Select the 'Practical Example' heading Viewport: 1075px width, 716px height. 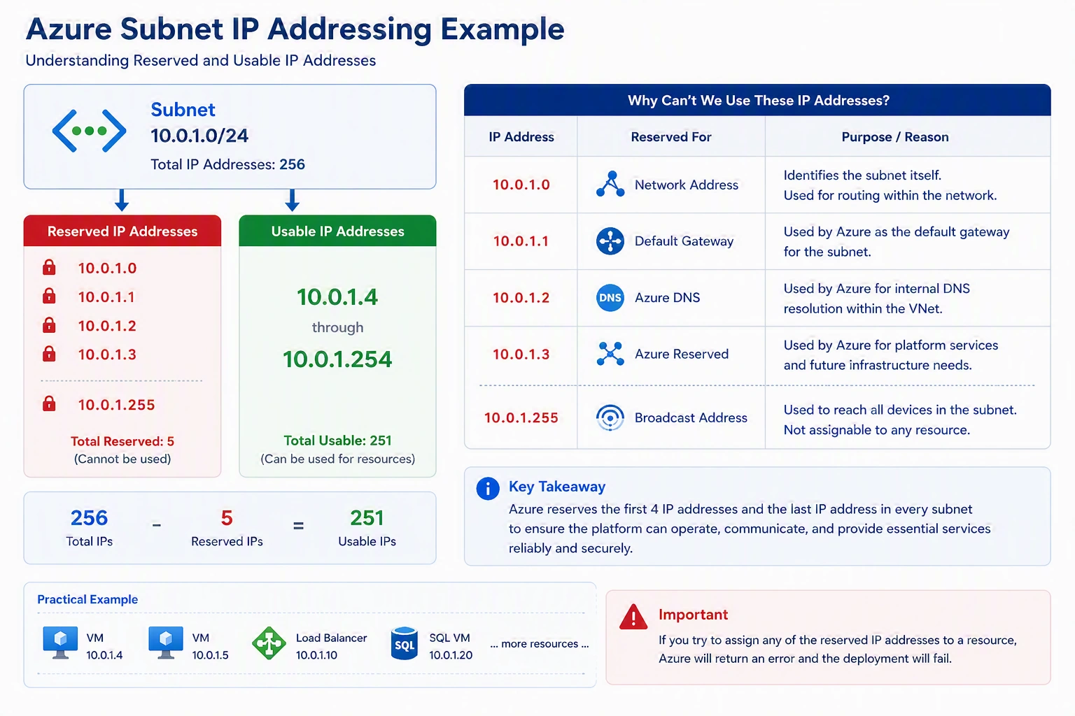point(87,599)
